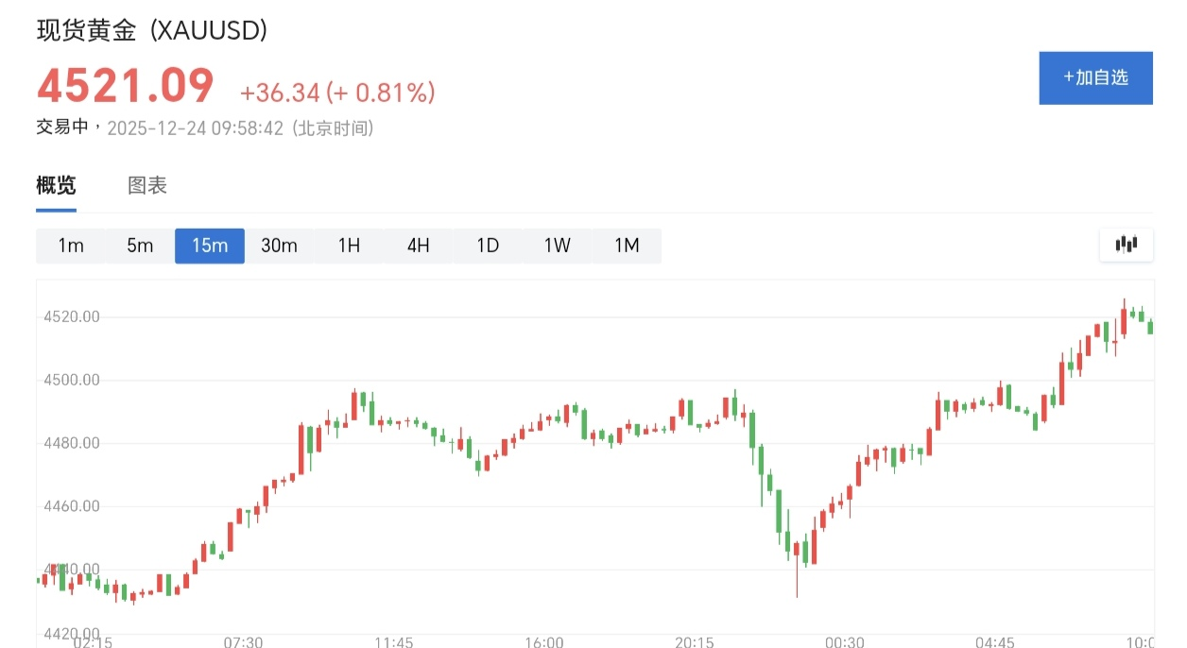
Task: Click the 现货黄金 (XAUUSD) title
Action: (152, 30)
